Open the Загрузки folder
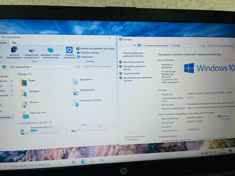235x176 pixels. pos(29,93)
